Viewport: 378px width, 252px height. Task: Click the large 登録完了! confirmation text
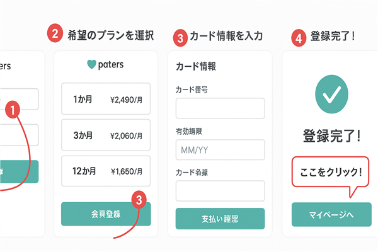tap(331, 135)
